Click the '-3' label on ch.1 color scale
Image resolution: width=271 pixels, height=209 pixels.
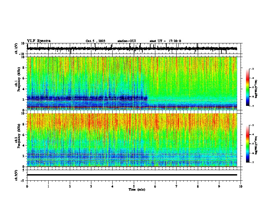coord(253,69)
